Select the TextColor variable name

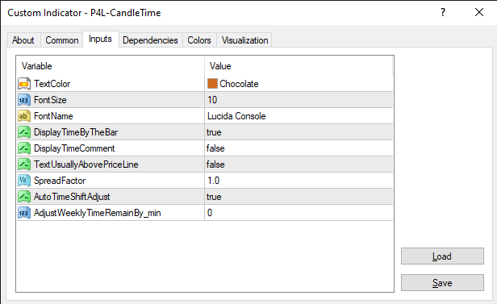(52, 84)
